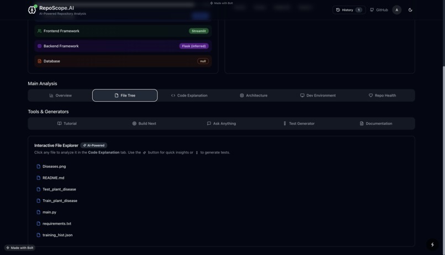Viewport: 445px width, 255px height.
Task: Switch to the Overview tab
Action: [60, 95]
